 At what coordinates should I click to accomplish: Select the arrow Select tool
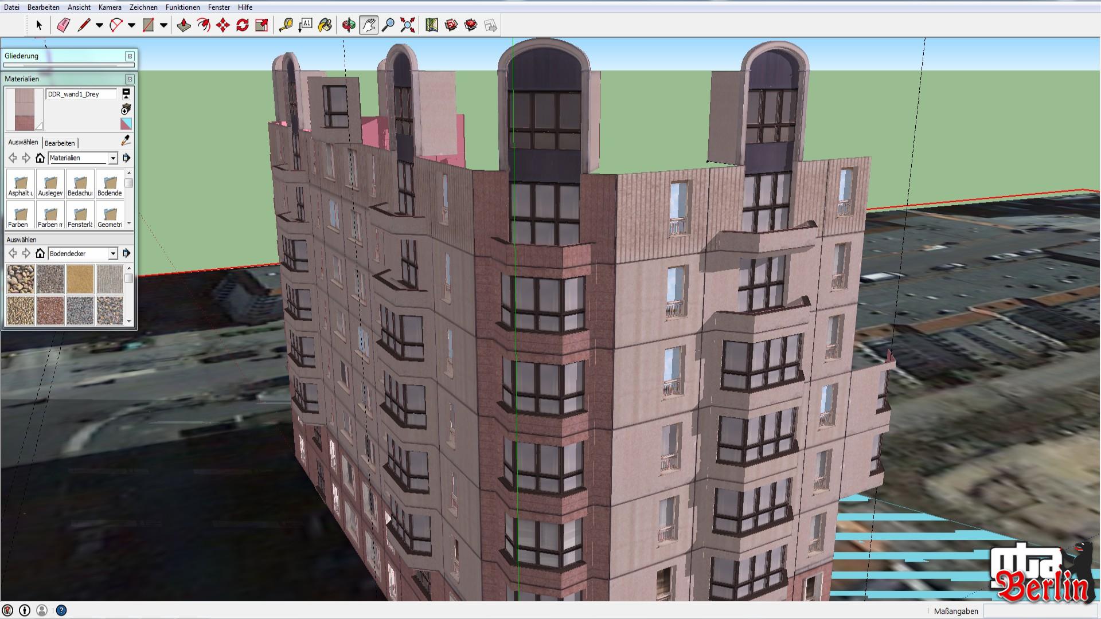(x=39, y=25)
